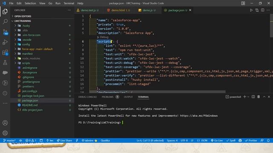
Task: Toggle Prettier formatter status item
Action: (251, 141)
